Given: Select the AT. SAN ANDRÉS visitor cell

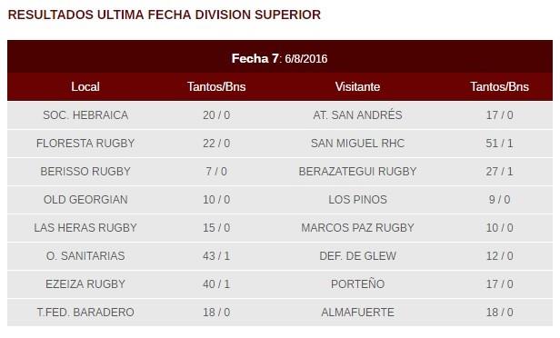Looking at the screenshot, I should tap(357, 114).
